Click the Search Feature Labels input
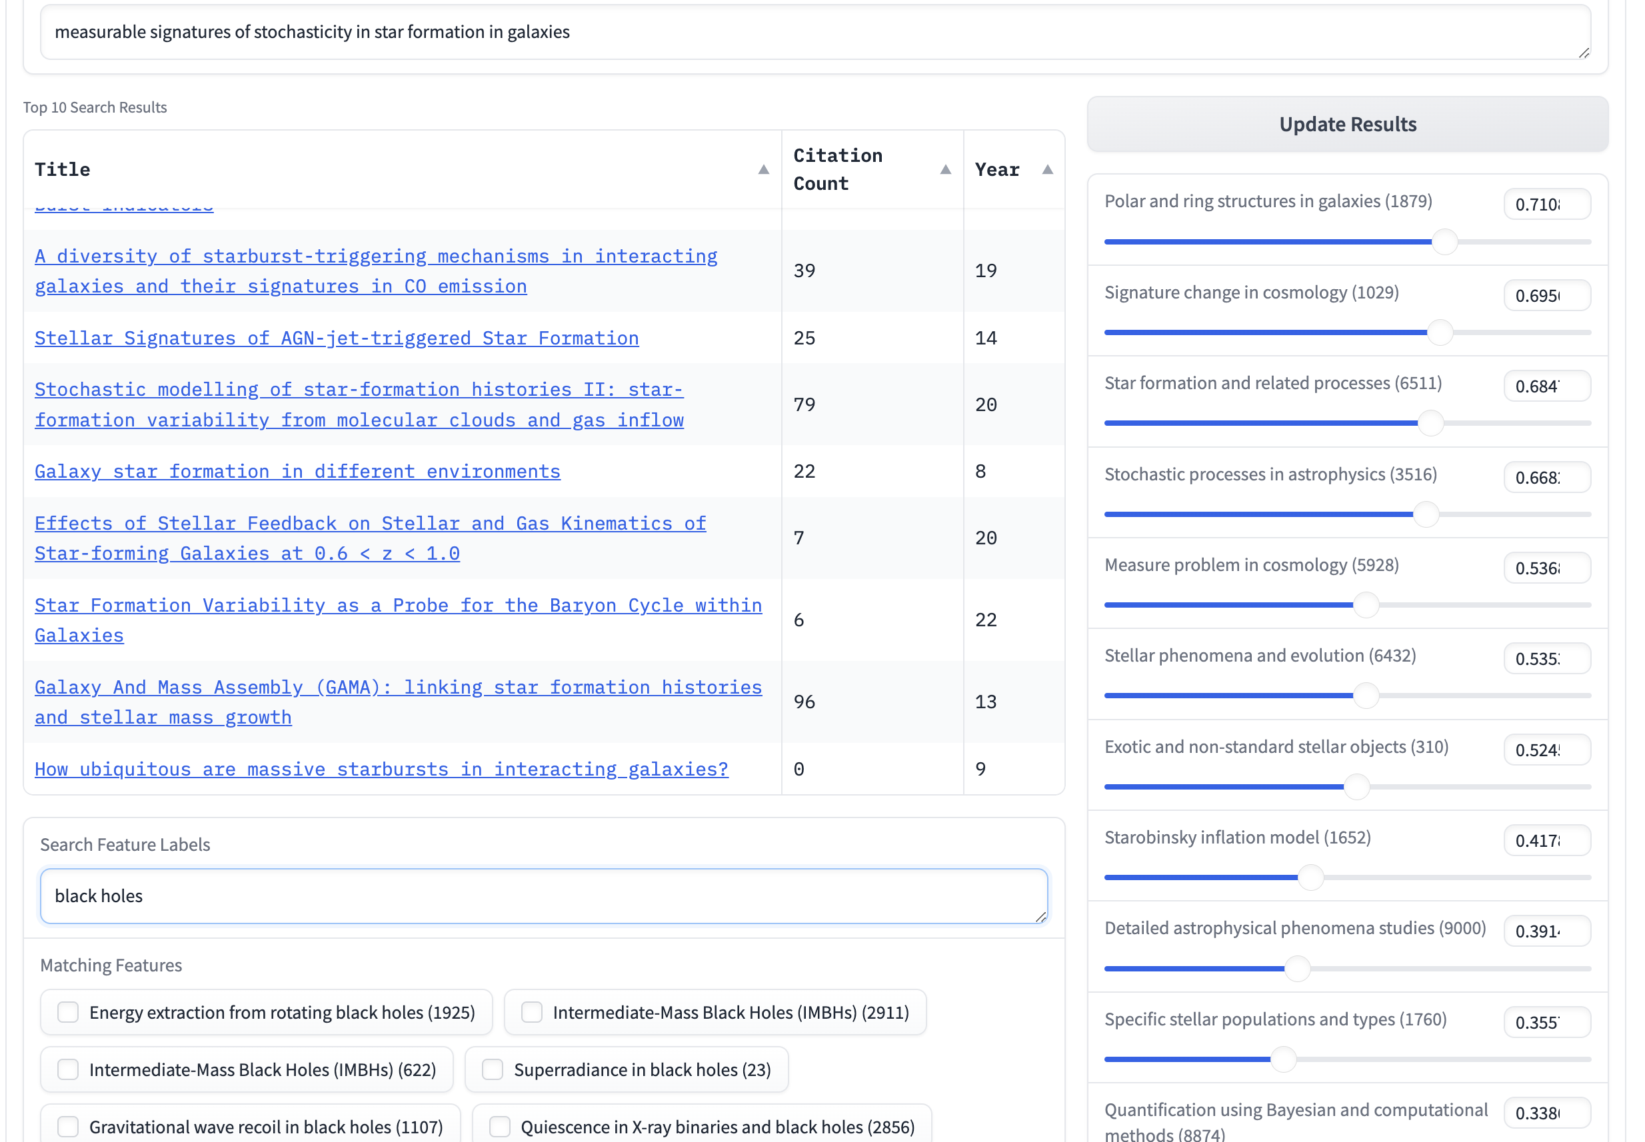This screenshot has height=1142, width=1645. point(543,896)
